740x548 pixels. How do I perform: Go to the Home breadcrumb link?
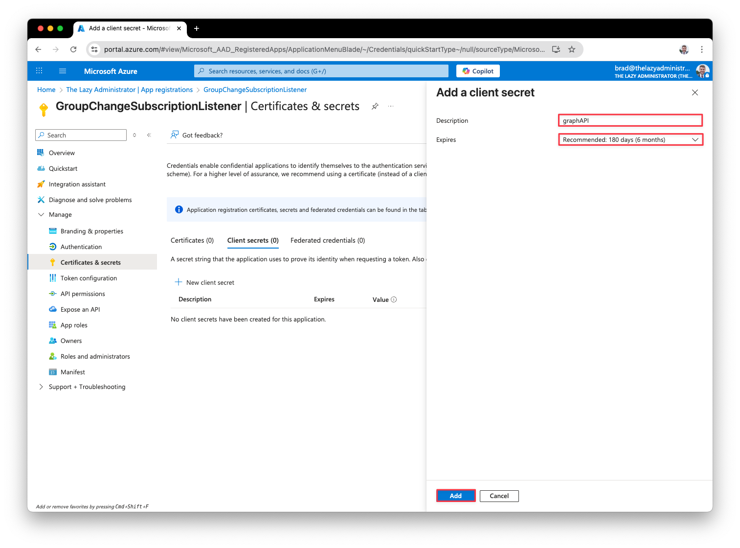(x=46, y=90)
